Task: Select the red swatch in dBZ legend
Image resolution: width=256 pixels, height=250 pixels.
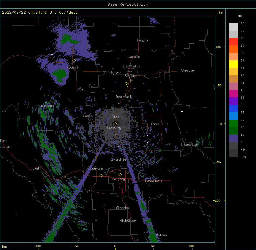Action: (233, 42)
